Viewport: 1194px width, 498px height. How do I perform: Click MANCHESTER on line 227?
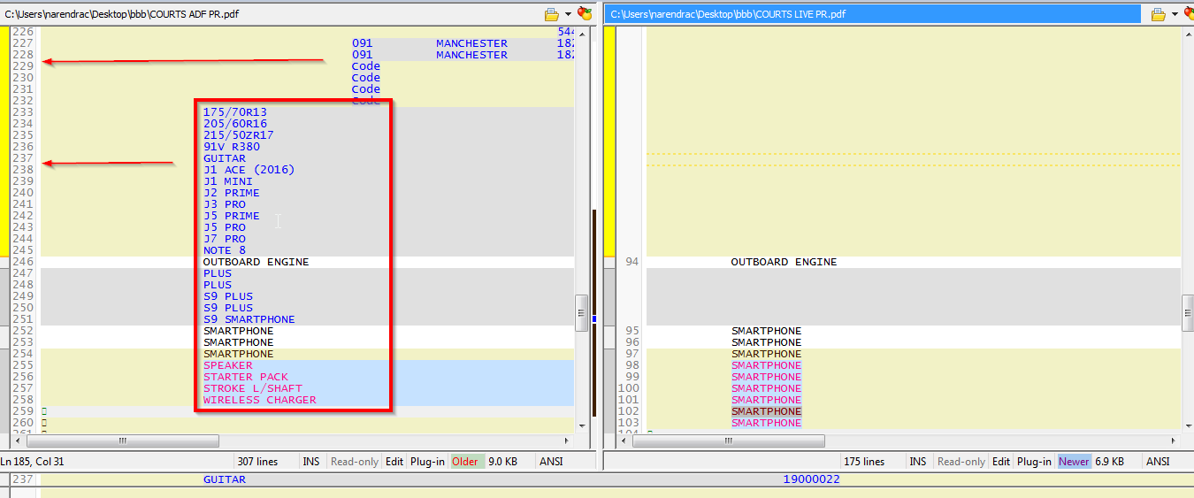point(472,43)
